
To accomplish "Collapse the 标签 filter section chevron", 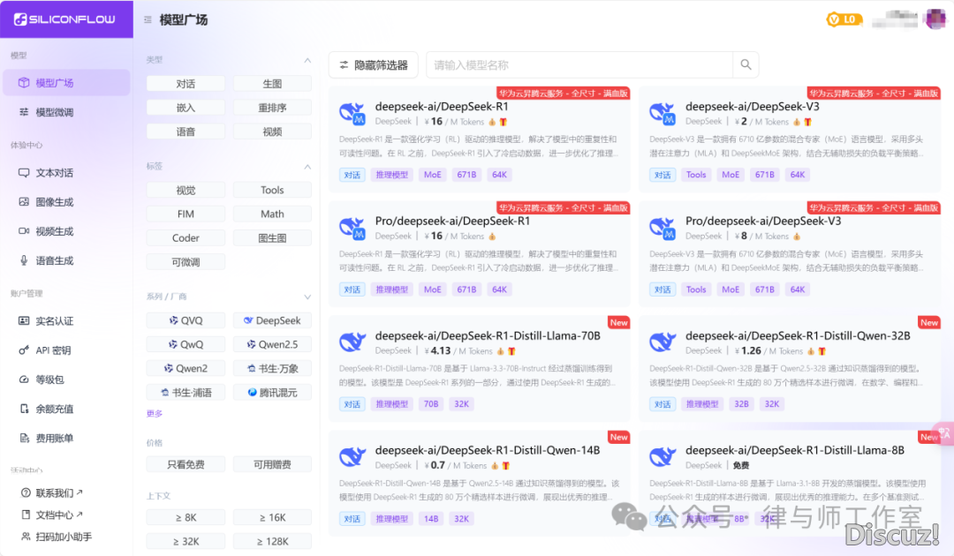I will tap(307, 167).
